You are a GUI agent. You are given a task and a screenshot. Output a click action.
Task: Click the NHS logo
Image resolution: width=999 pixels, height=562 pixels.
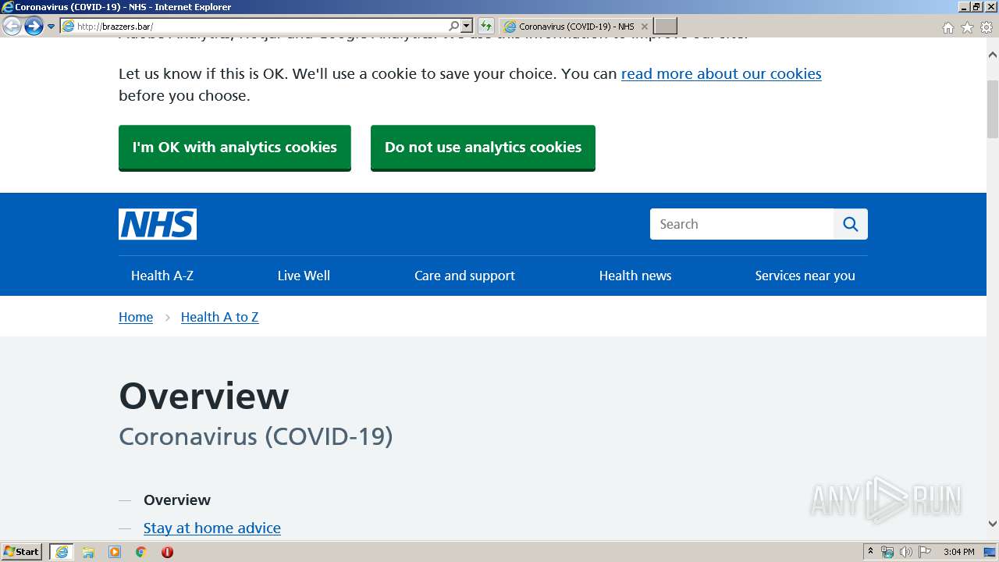158,224
